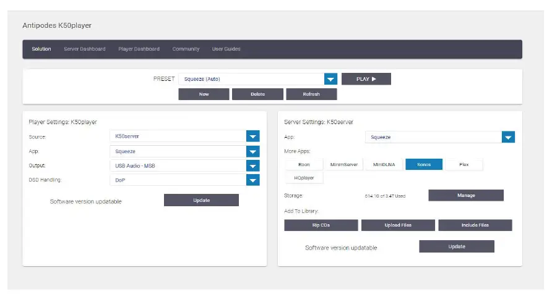The height and width of the screenshot is (297, 552).
Task: Update the player software version
Action: (x=201, y=200)
